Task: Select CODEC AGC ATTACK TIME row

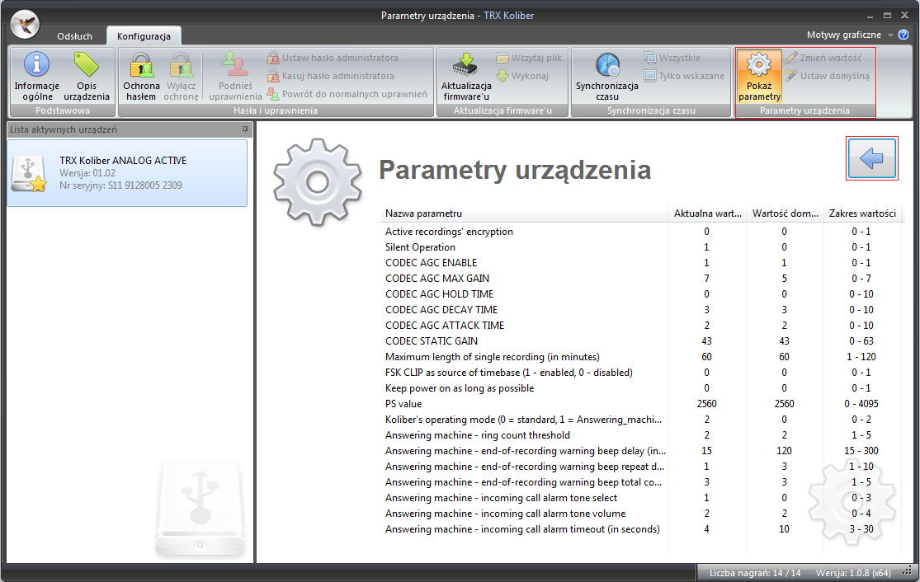Action: 641,326
